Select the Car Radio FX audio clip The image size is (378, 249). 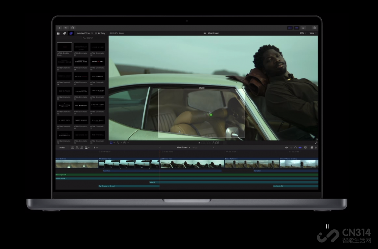pyautogui.click(x=295, y=186)
